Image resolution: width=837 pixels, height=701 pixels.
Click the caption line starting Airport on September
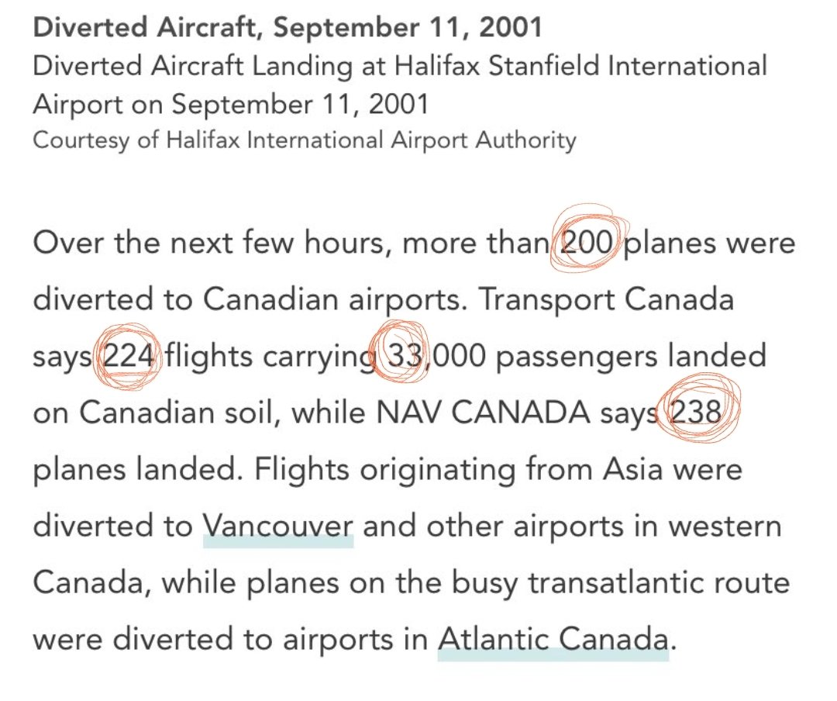pos(231,104)
